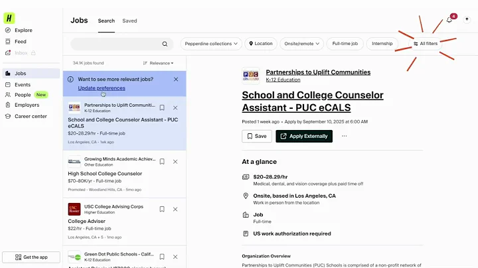Click the magnifying glass search icon
The width and height of the screenshot is (478, 268).
(x=165, y=44)
